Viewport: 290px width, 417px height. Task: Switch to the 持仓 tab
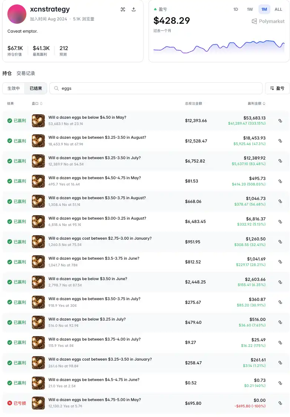coord(7,73)
